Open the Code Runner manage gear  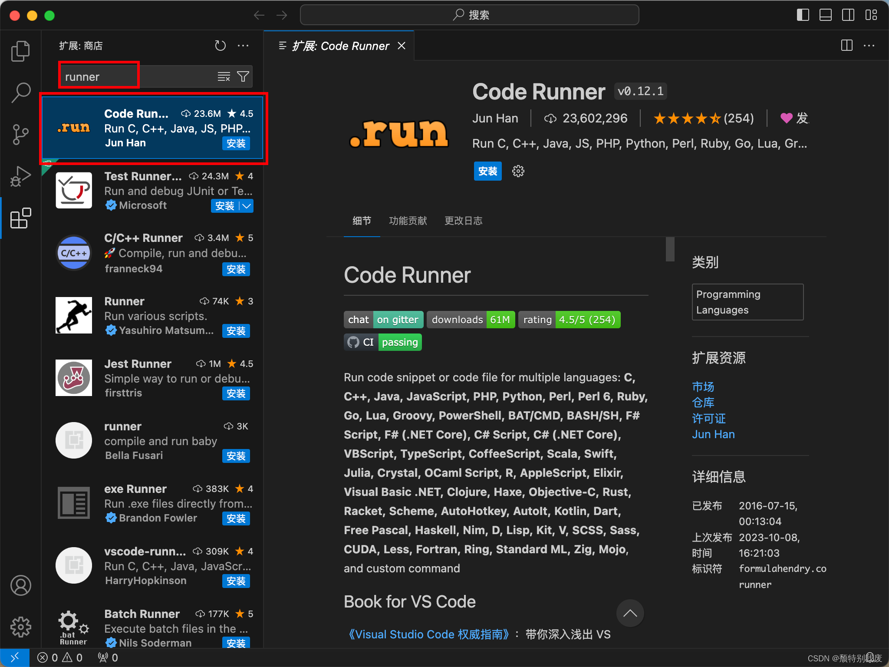pos(518,171)
